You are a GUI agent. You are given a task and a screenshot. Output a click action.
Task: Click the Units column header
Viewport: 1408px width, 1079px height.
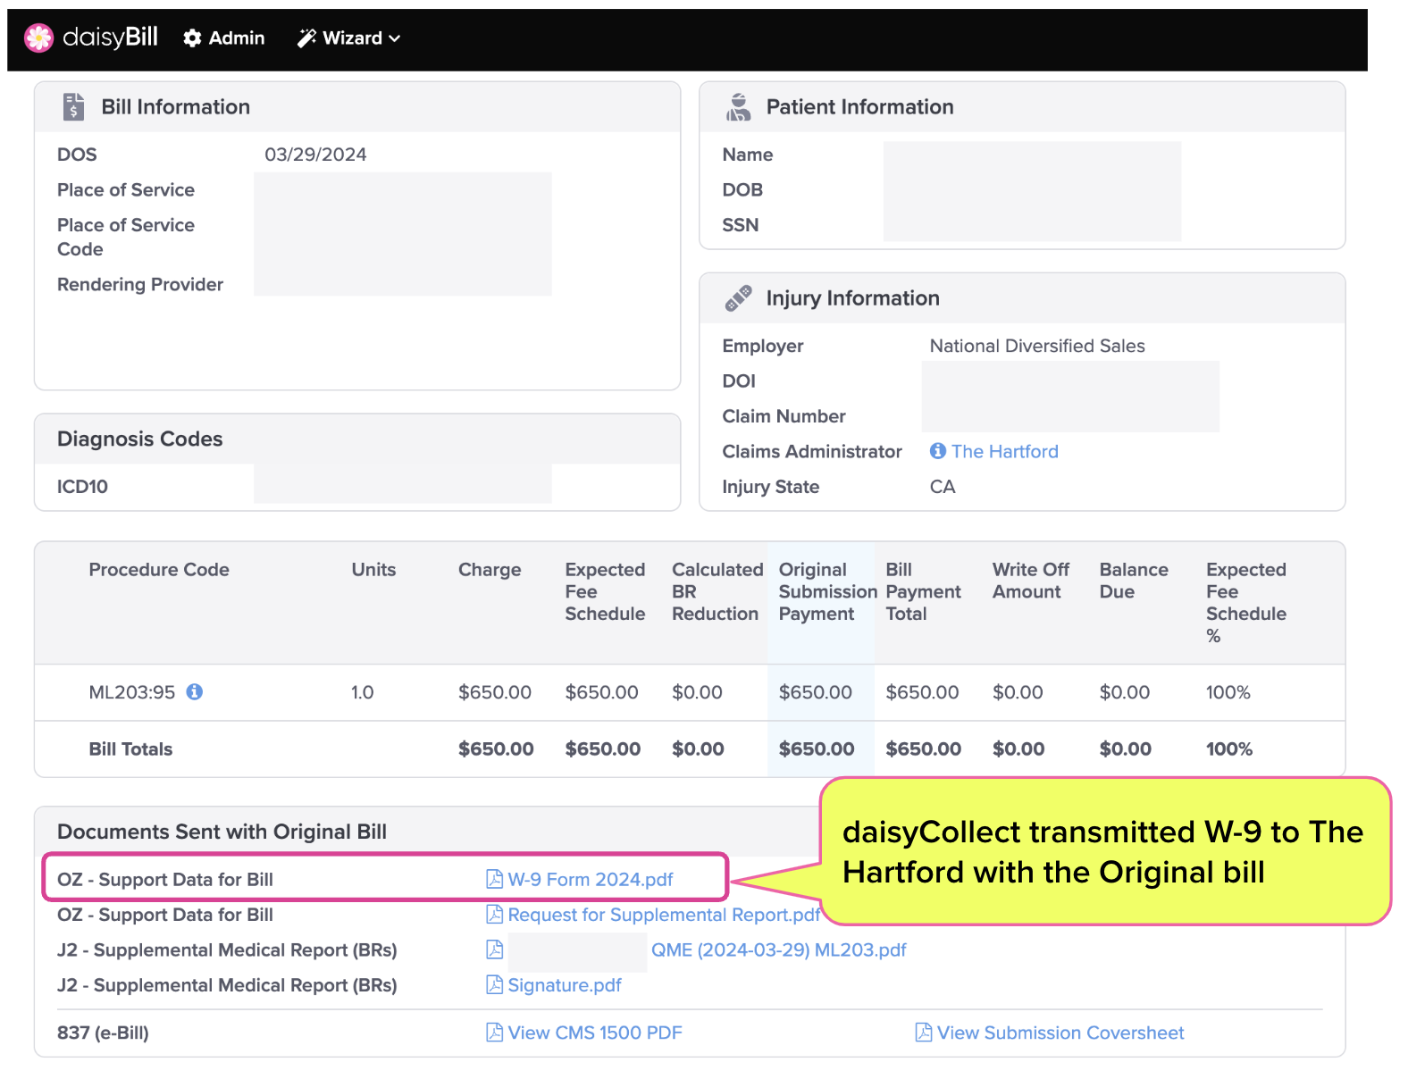click(373, 569)
